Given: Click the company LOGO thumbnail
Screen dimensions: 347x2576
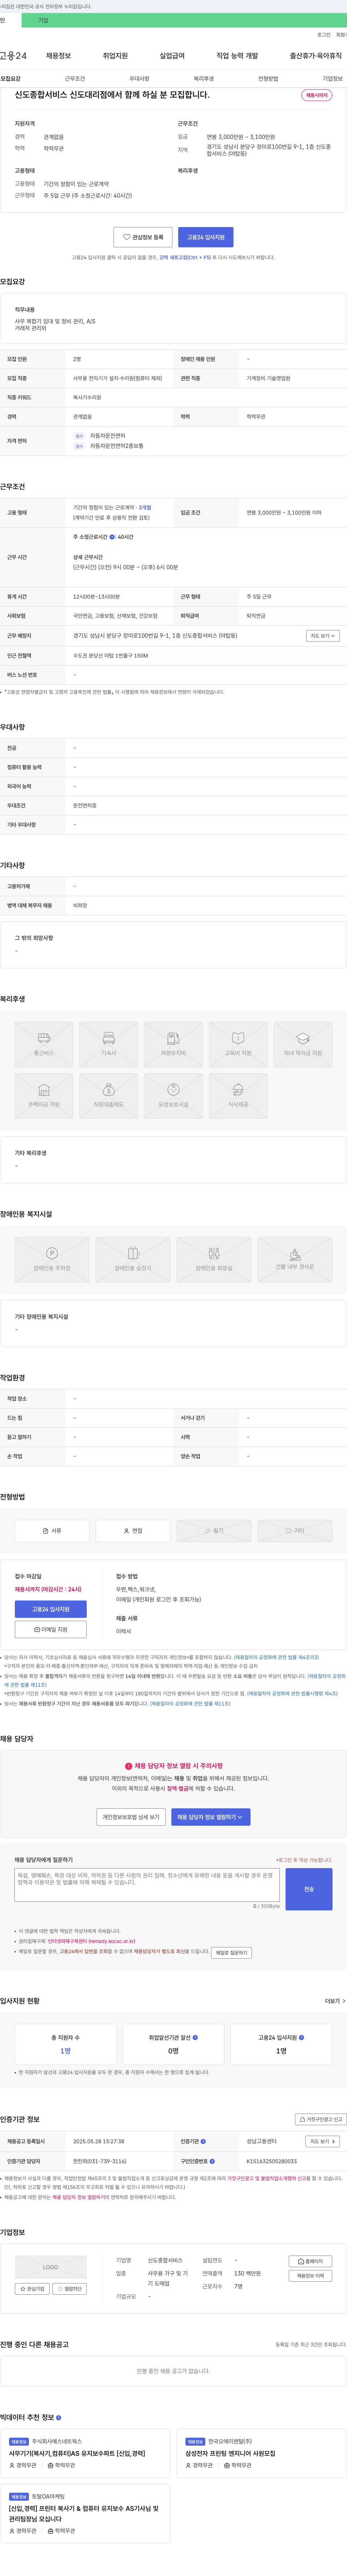Looking at the screenshot, I should 51,2267.
